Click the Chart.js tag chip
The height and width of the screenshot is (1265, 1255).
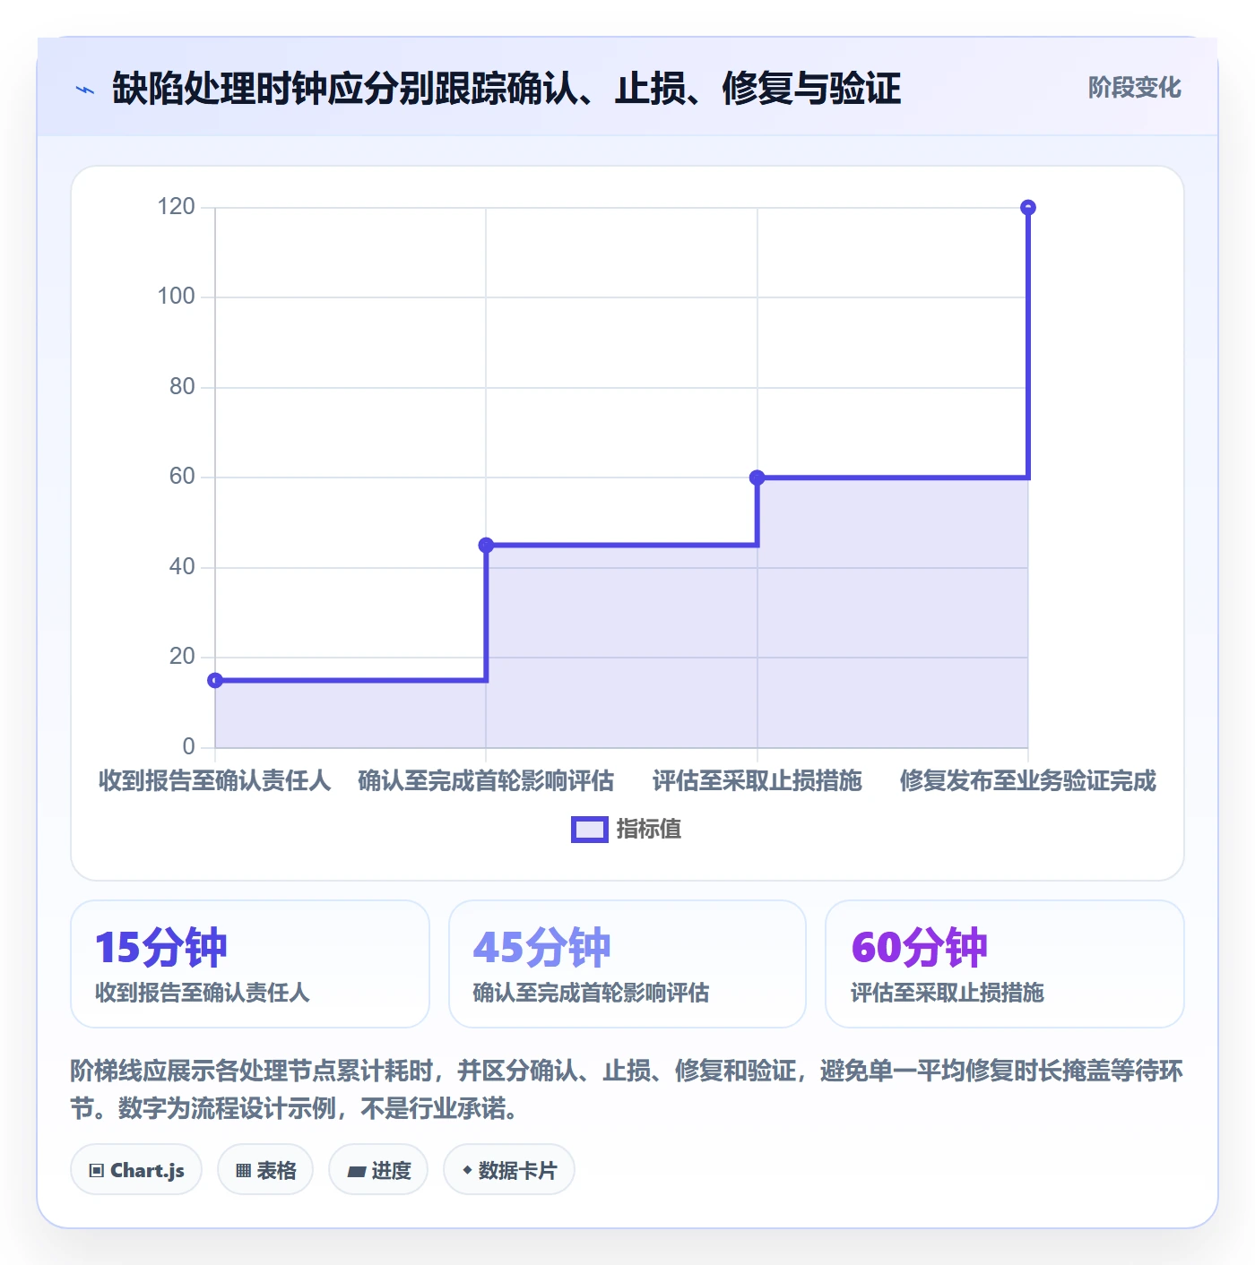136,1169
